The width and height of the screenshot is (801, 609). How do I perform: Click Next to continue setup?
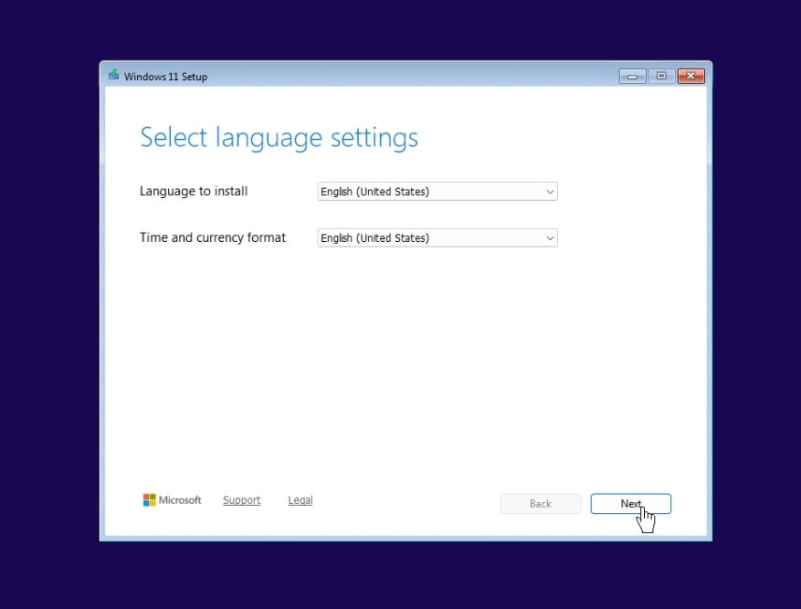(630, 503)
